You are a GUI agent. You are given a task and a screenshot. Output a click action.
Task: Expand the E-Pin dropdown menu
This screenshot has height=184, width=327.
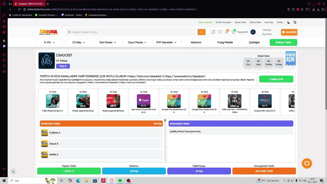click(50, 42)
